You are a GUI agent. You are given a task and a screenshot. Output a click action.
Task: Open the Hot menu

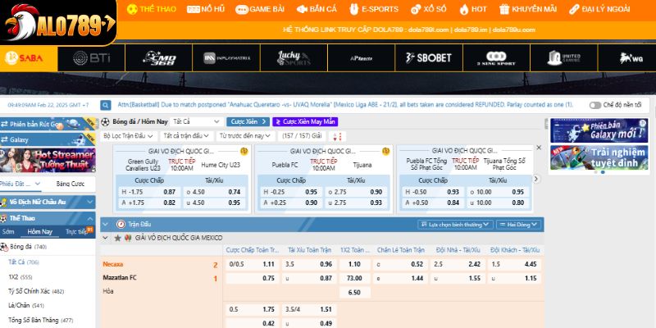473,9
